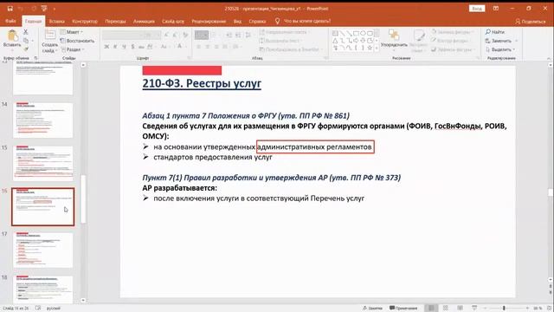Click the 'Tell me what to do' search box
554x312 pixels.
(303, 21)
